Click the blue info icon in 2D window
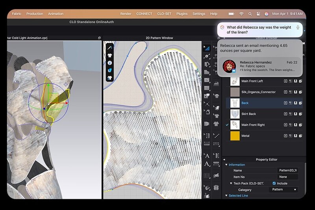 (x=110, y=63)
